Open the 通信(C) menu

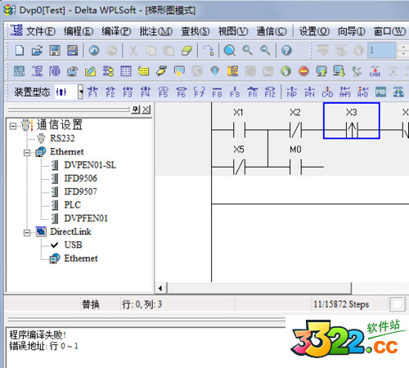(272, 31)
